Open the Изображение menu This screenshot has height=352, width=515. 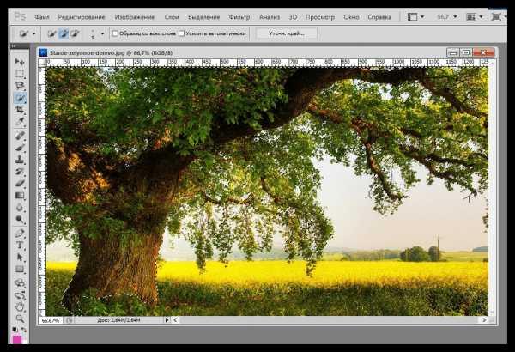pyautogui.click(x=135, y=17)
